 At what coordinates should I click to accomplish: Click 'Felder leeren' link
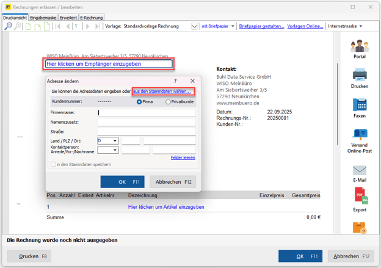tap(183, 158)
